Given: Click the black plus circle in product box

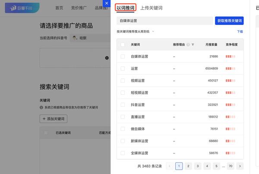Looking at the screenshot, I should (107, 58).
